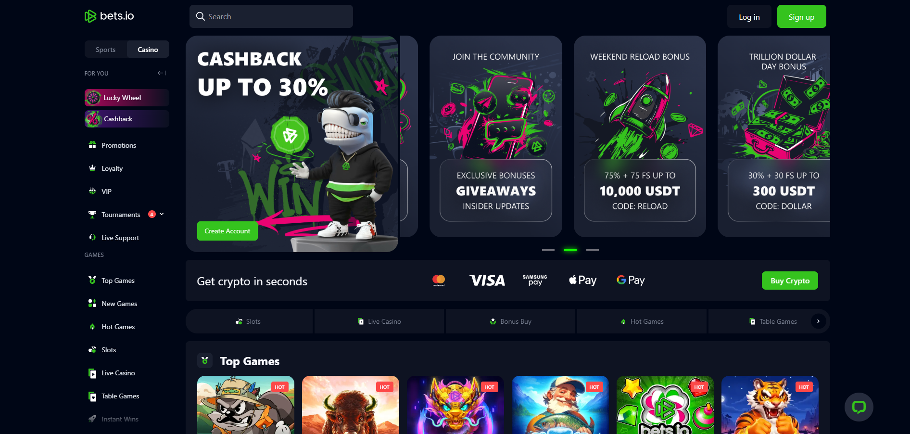Click the bets.io logo
Image resolution: width=910 pixels, height=434 pixels.
(x=109, y=16)
